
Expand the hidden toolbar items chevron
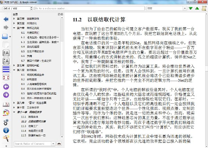(6, 146)
